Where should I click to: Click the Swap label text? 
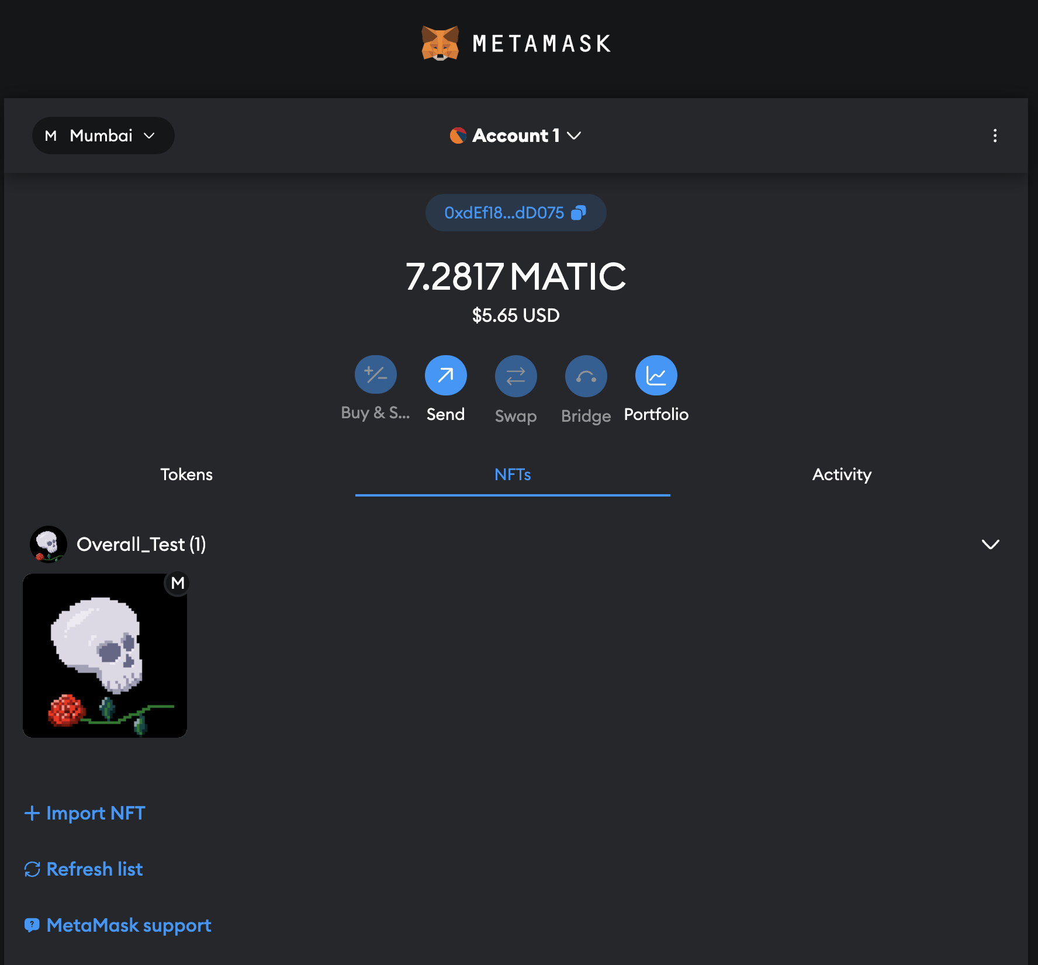coord(516,416)
